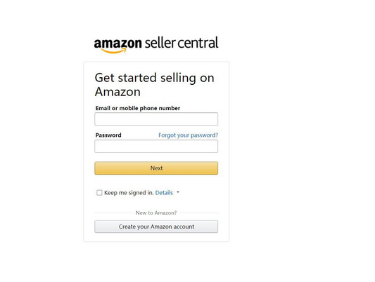Click the Forgot your password? link
This screenshot has width=375, height=282.
[189, 135]
